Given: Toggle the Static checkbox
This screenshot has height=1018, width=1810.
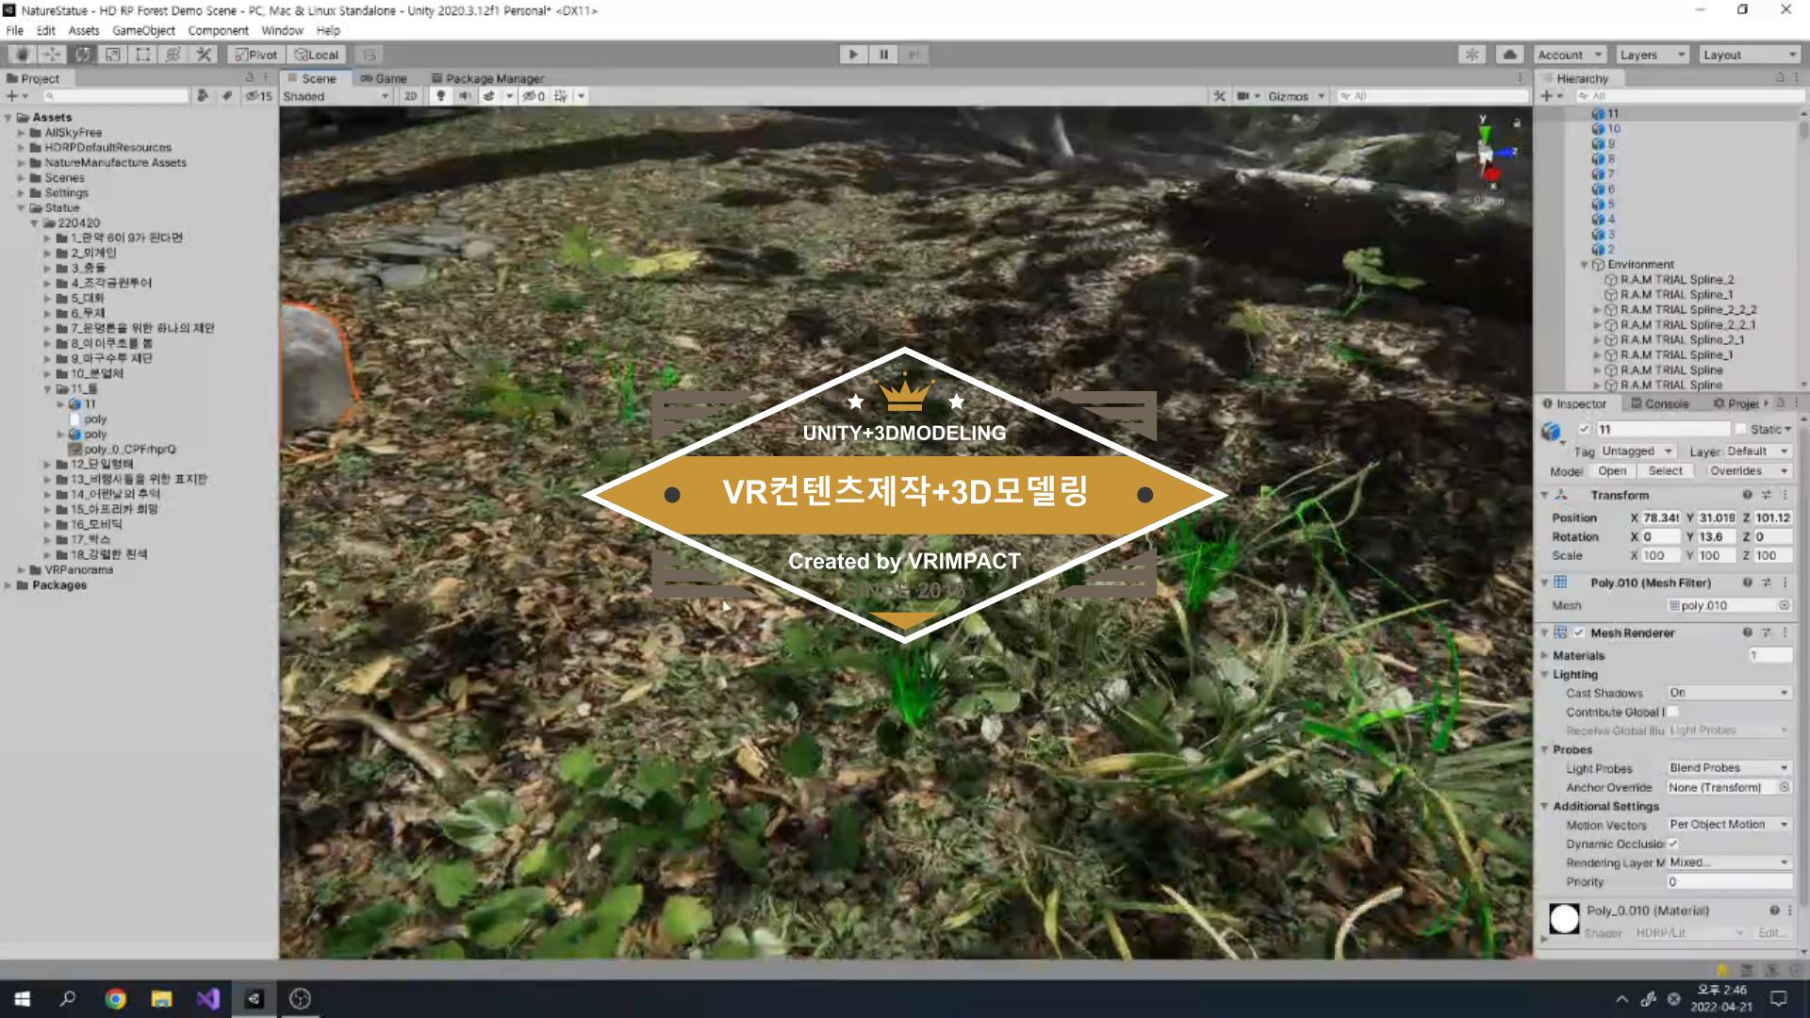Looking at the screenshot, I should pos(1740,430).
